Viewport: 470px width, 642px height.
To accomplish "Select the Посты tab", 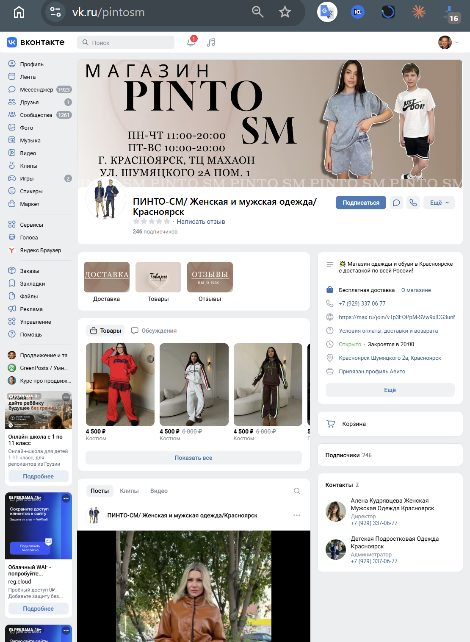I will [x=100, y=491].
